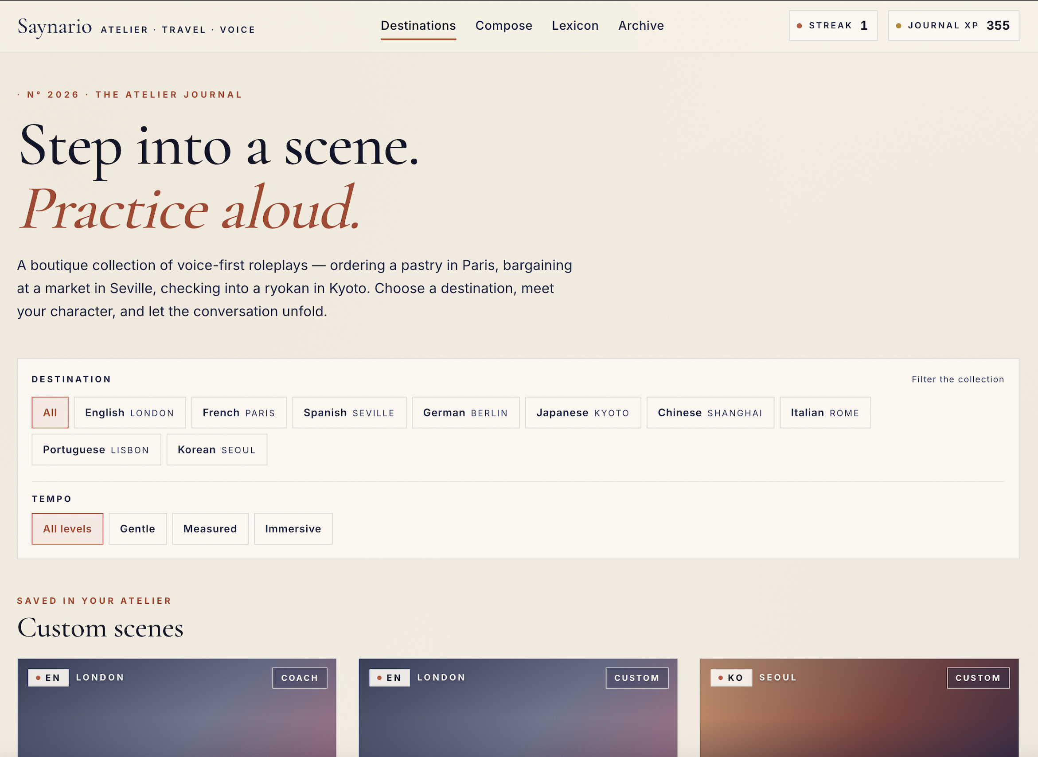Go to the Compose tab
This screenshot has height=757, width=1038.
(503, 26)
